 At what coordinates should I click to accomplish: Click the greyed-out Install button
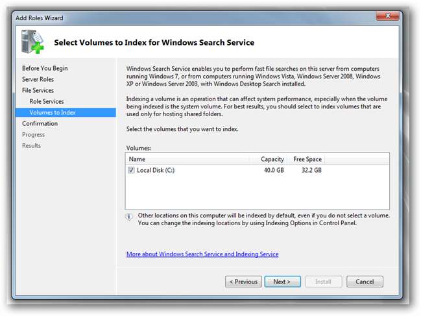point(323,282)
